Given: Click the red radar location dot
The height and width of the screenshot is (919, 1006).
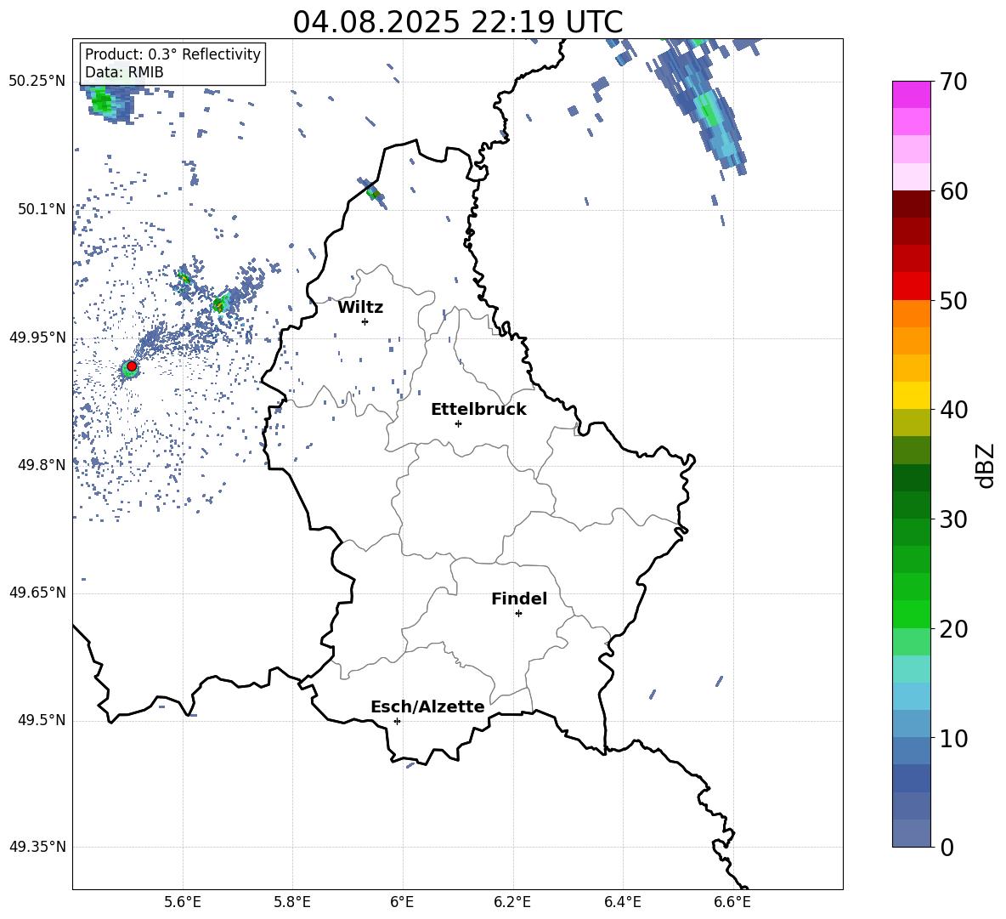Looking at the screenshot, I should pyautogui.click(x=132, y=366).
